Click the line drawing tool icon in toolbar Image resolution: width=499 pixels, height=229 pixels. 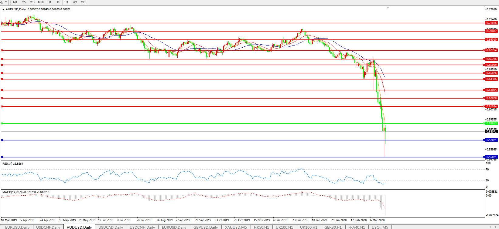[2, 2]
